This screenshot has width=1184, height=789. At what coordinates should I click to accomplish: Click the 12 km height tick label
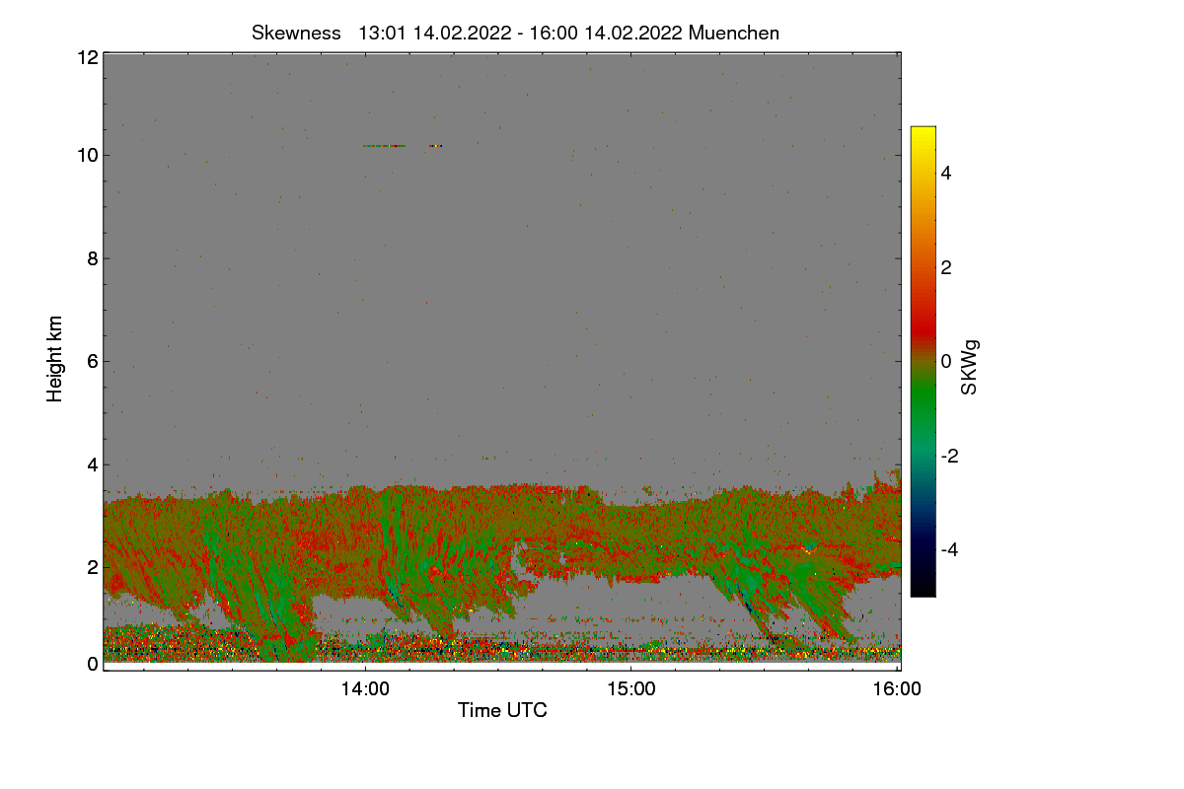pos(86,57)
